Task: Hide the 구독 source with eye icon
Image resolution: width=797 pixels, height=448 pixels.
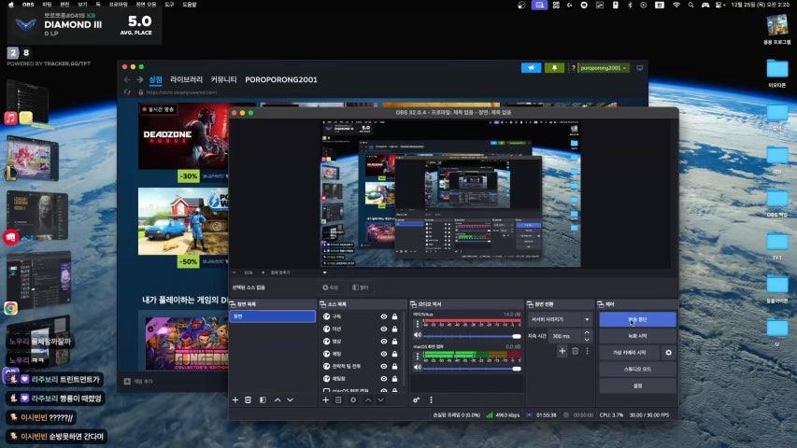Action: coord(383,317)
